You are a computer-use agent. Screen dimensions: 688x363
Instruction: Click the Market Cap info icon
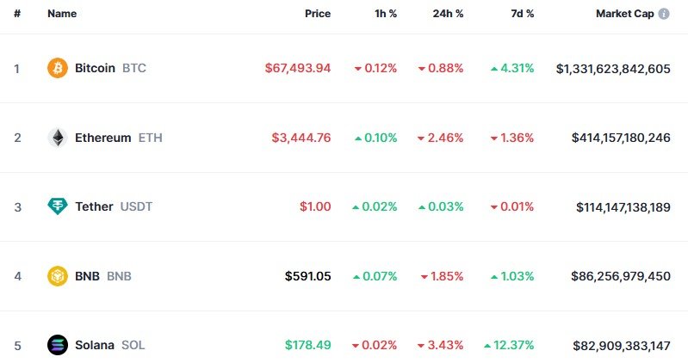[663, 15]
